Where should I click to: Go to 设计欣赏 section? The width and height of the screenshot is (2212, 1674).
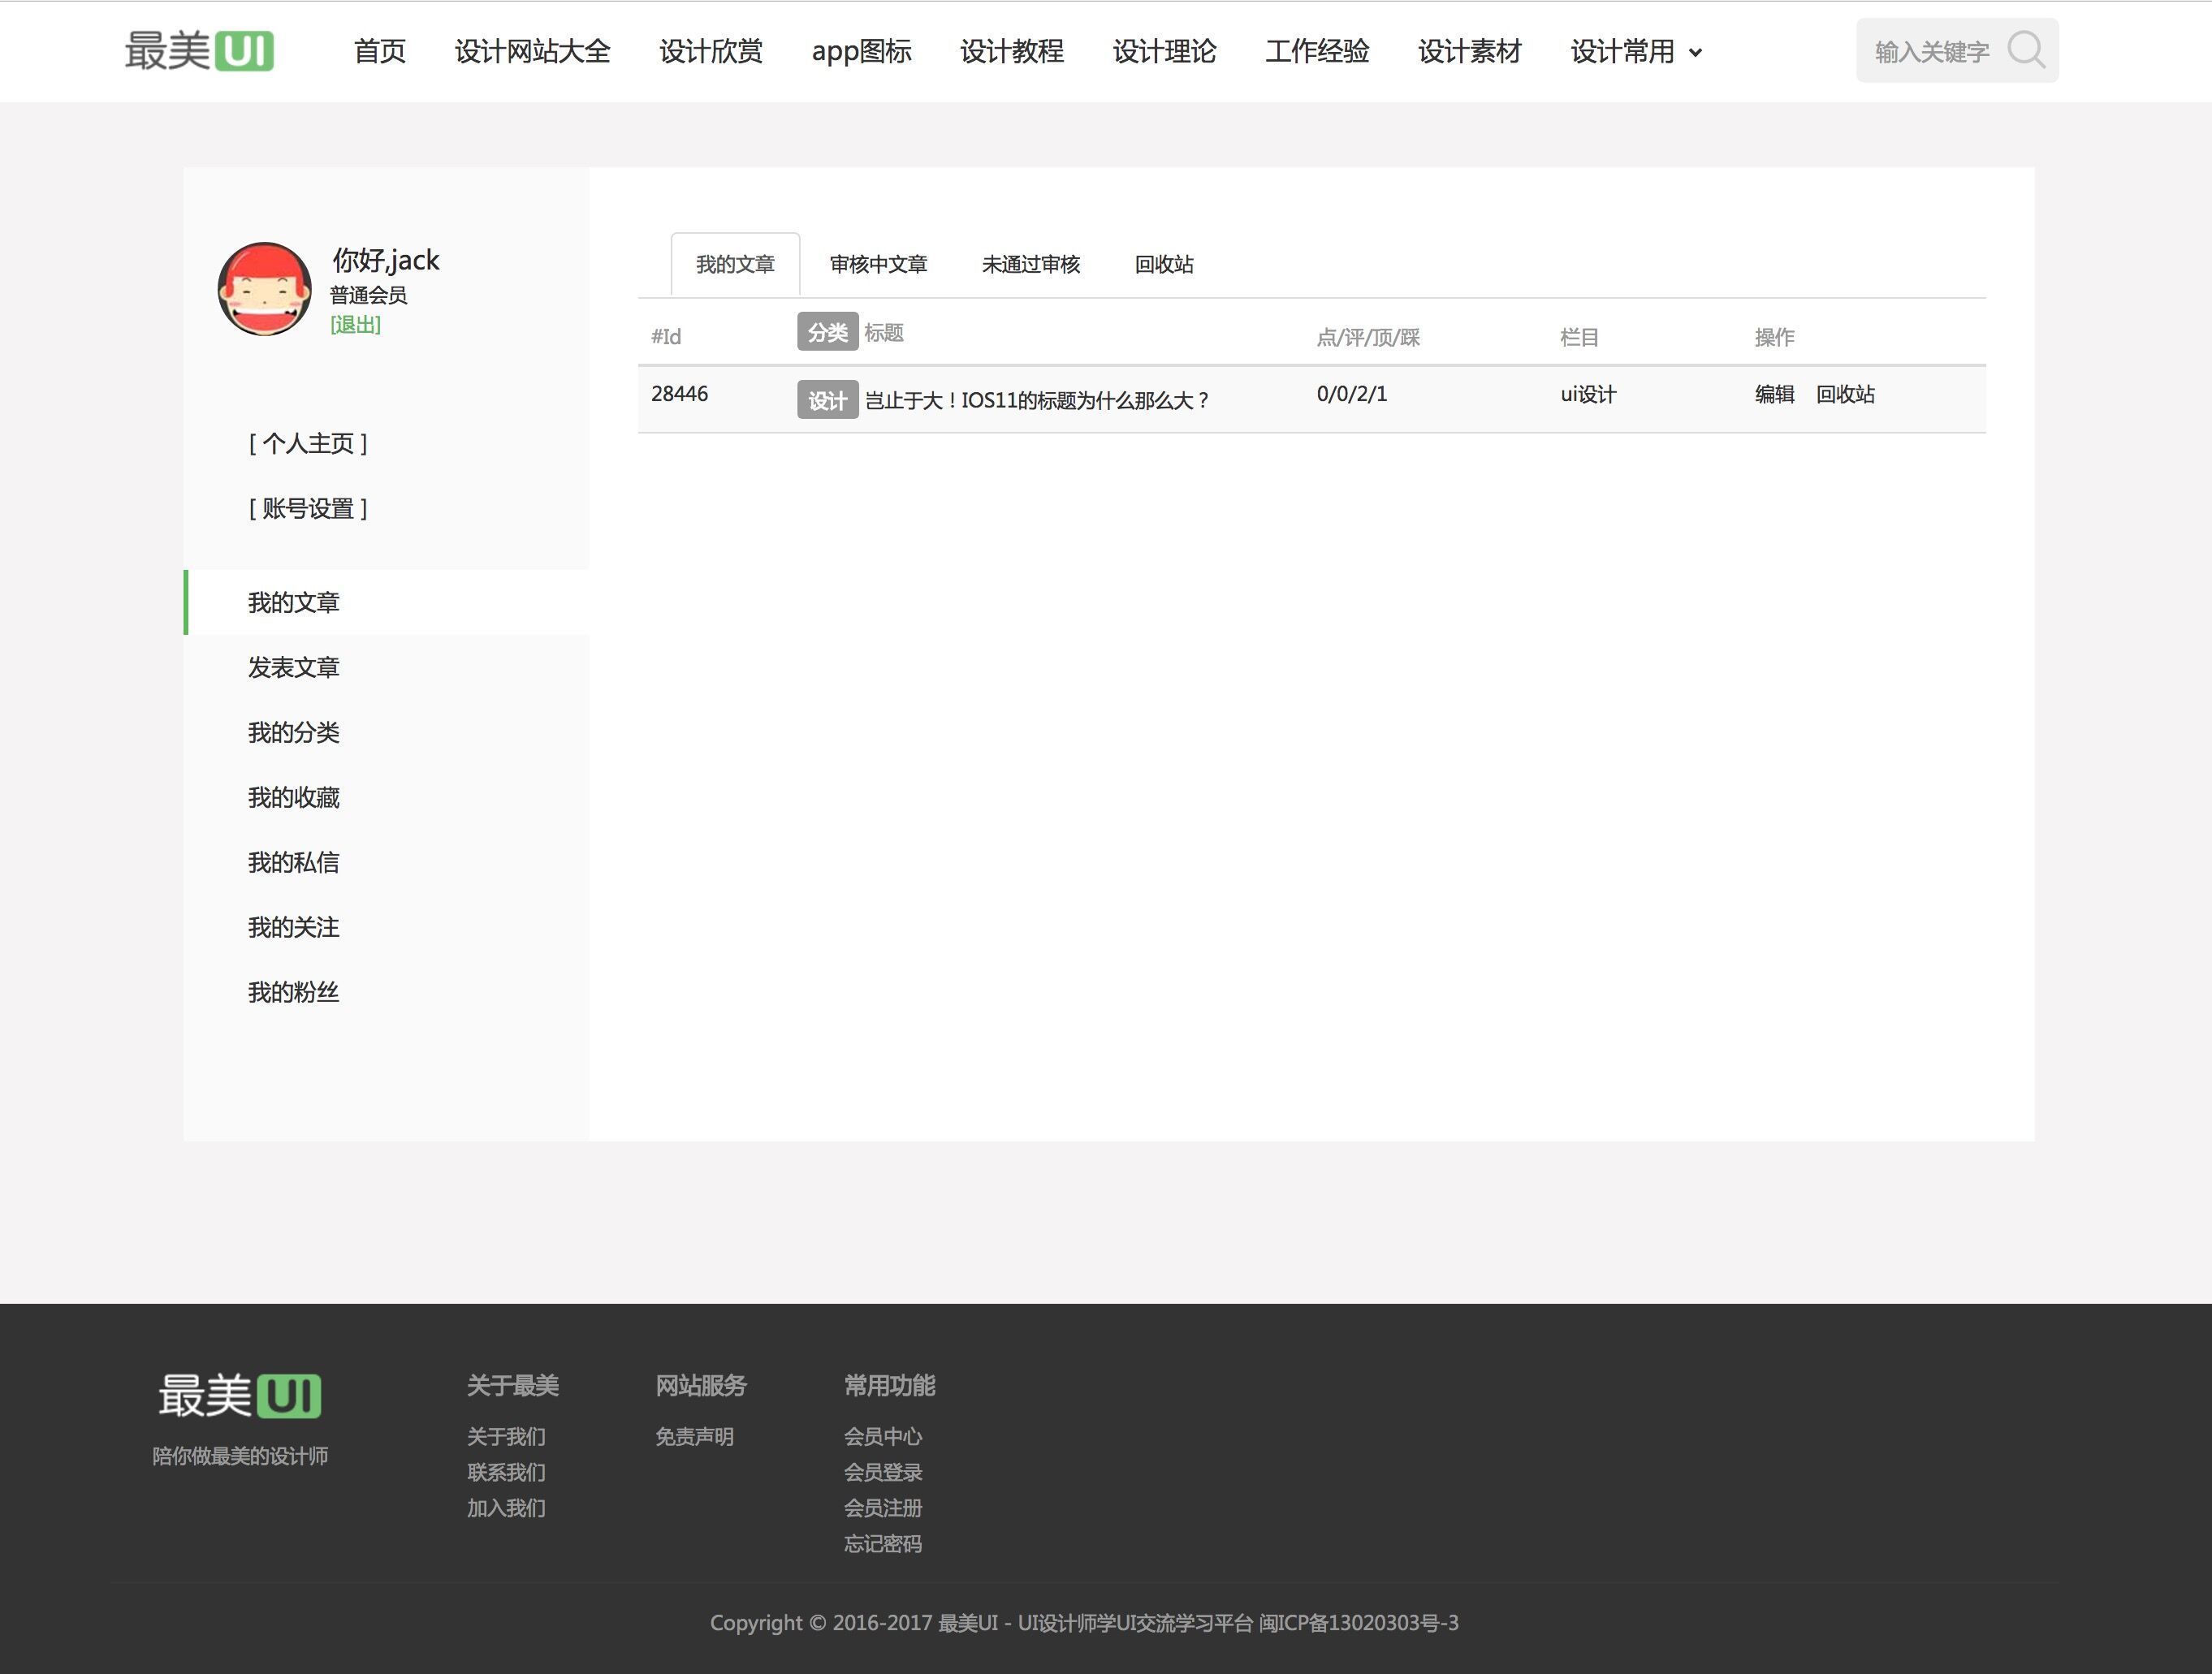pos(711,51)
